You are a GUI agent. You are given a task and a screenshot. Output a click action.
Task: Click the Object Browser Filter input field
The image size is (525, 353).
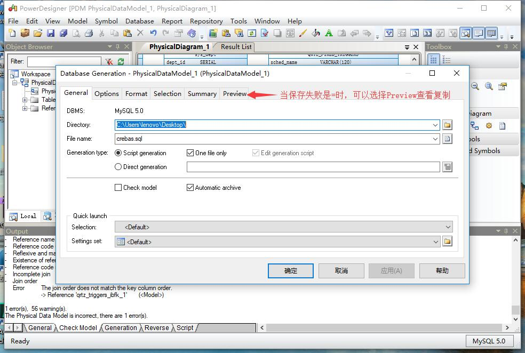pyautogui.click(x=64, y=61)
